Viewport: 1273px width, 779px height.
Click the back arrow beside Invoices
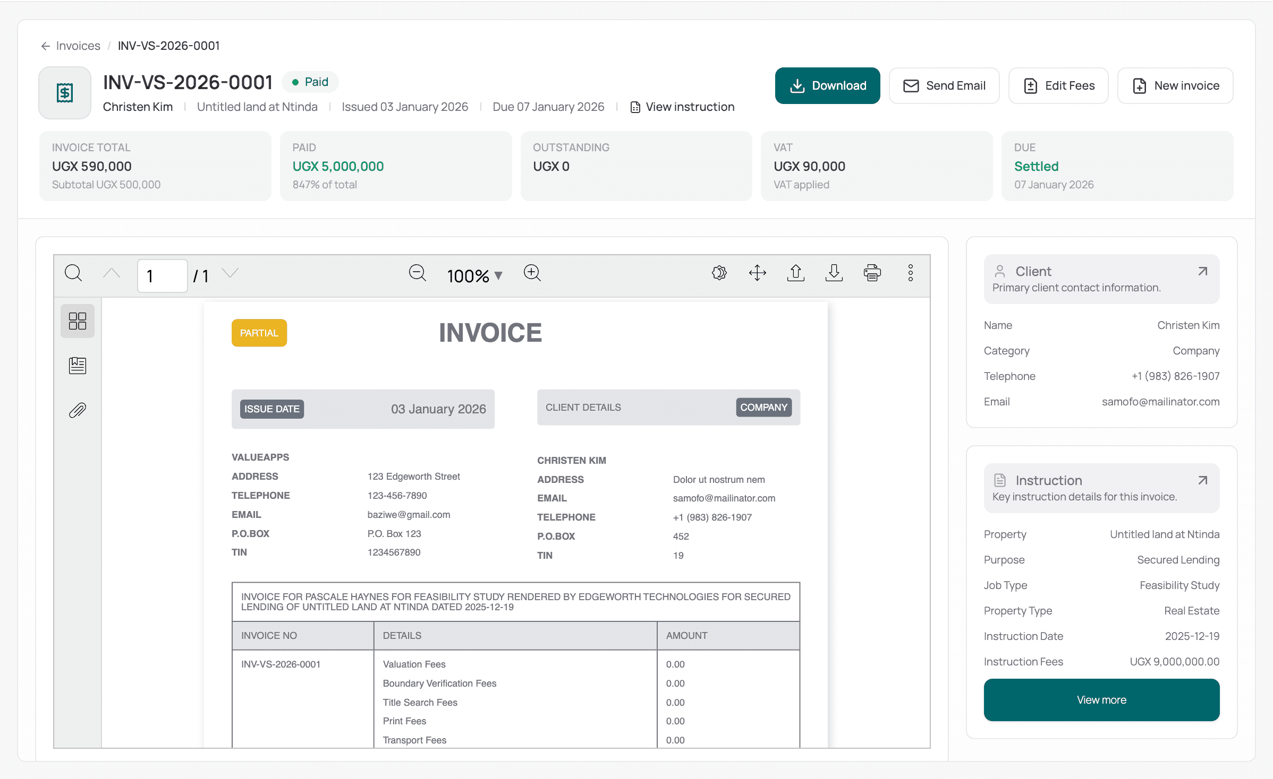(x=46, y=46)
